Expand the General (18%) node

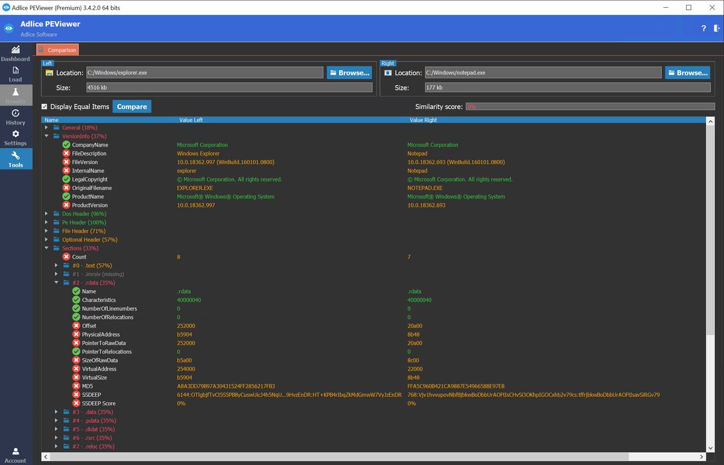tap(47, 128)
